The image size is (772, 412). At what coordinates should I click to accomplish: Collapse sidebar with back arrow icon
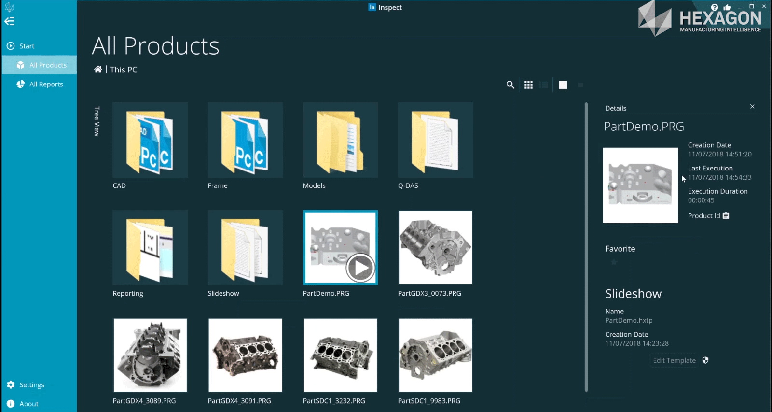point(9,21)
